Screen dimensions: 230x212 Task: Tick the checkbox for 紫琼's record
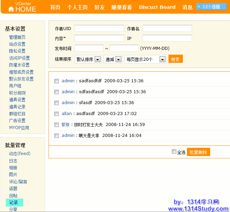[x=57, y=125]
